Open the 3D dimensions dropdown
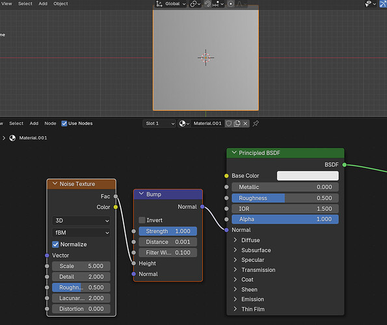The width and height of the screenshot is (387, 325). (x=81, y=220)
